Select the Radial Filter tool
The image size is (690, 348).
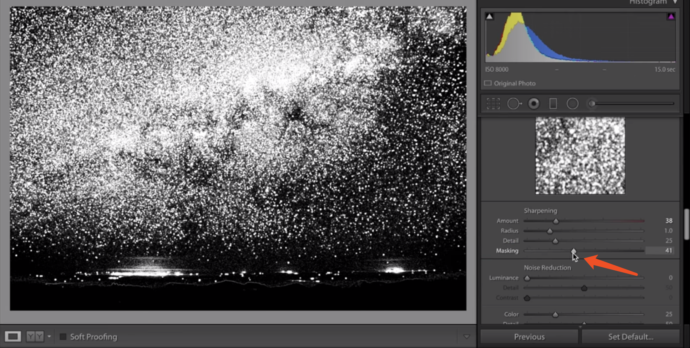[573, 104]
